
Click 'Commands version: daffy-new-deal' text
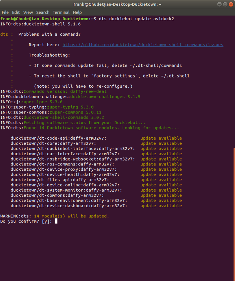click(x=65, y=91)
